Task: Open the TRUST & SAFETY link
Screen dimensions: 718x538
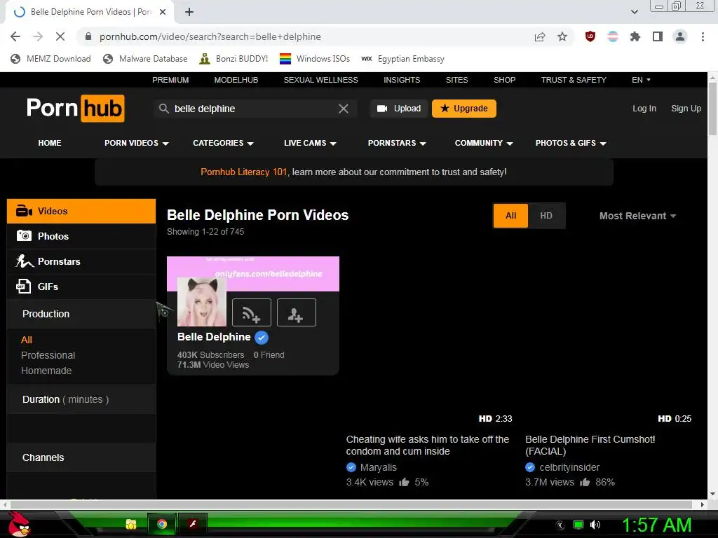Action: point(574,80)
